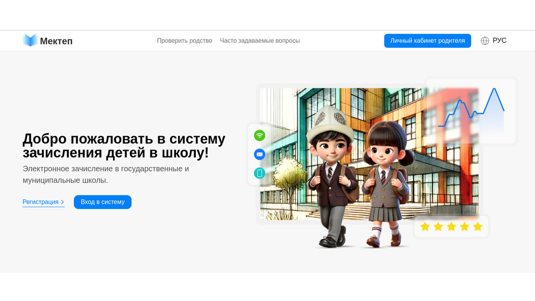Image resolution: width=535 pixels, height=301 pixels.
Task: Click Личный кабинет родителя button
Action: pos(427,41)
